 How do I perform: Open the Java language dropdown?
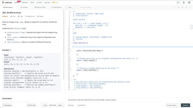[x=72, y=7]
